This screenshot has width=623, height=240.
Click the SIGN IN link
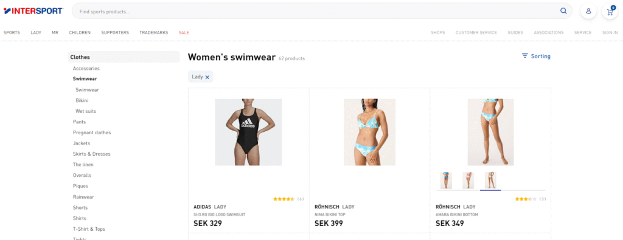(610, 33)
